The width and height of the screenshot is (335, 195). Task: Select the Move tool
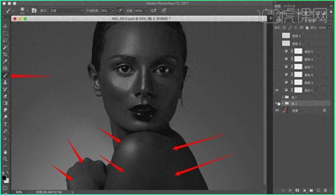(x=5, y=26)
